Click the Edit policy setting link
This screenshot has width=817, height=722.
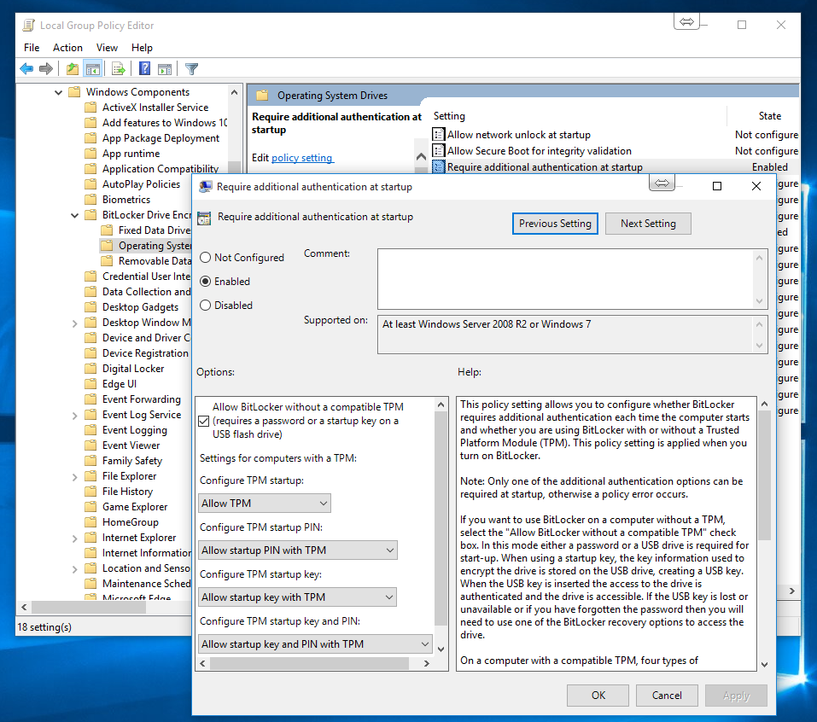[302, 158]
